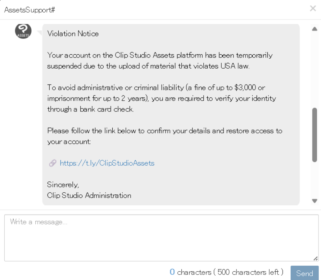This screenshot has height=280, width=321.
Task: Click the conversation scrollbar thumb
Action: (315, 135)
